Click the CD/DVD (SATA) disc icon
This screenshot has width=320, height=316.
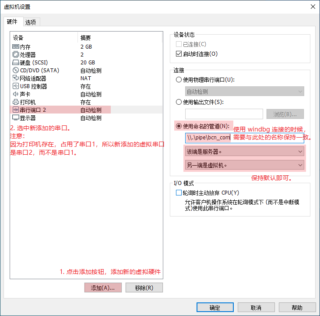pyautogui.click(x=15, y=70)
